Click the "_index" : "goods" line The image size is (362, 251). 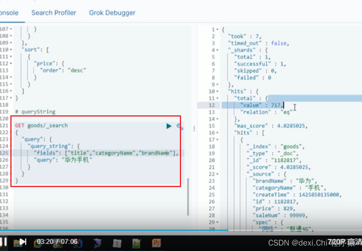click(x=275, y=146)
